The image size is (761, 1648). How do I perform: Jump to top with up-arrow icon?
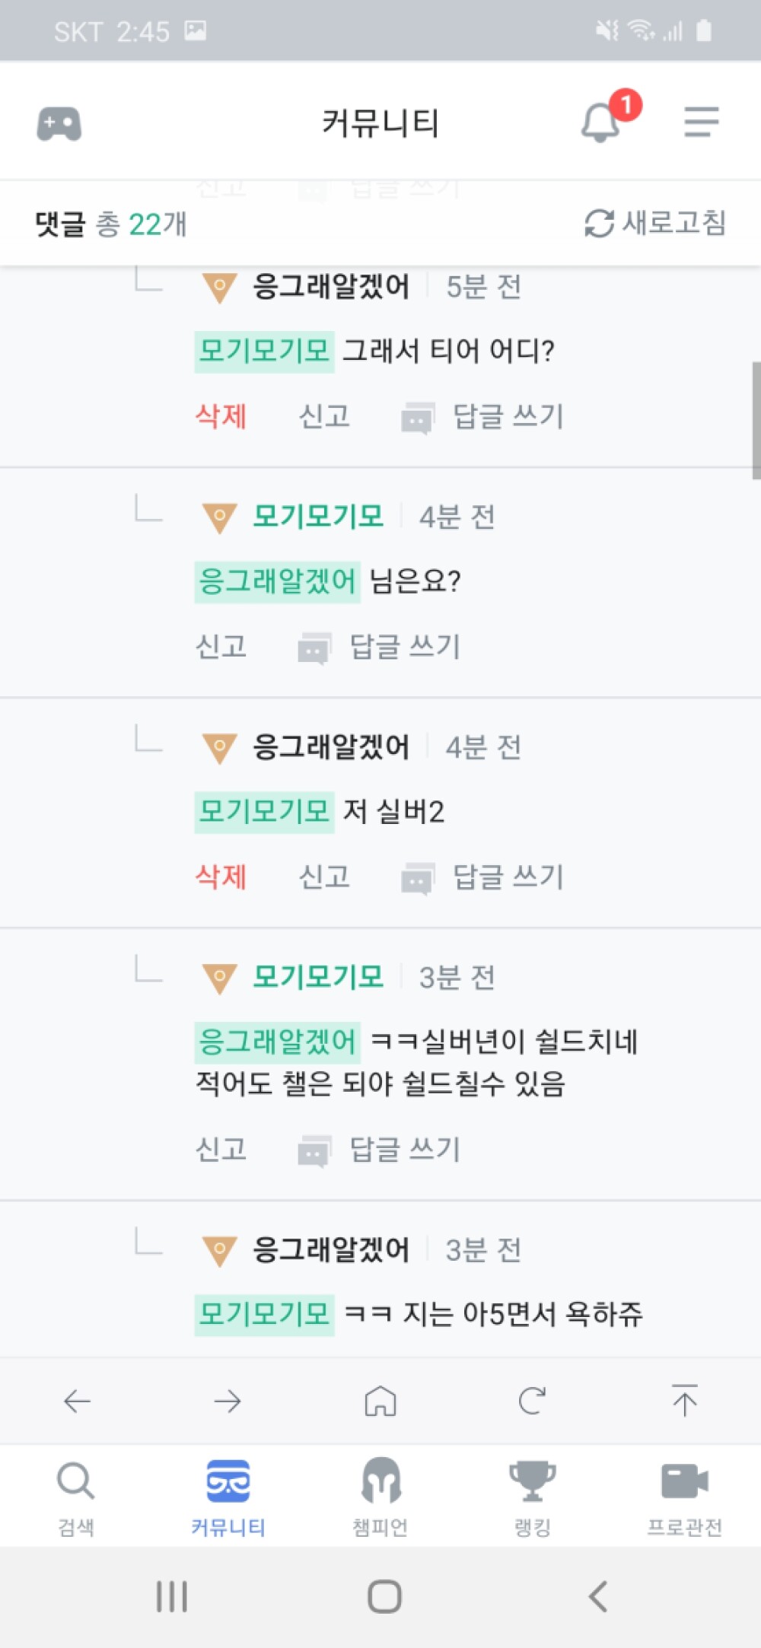(685, 1400)
